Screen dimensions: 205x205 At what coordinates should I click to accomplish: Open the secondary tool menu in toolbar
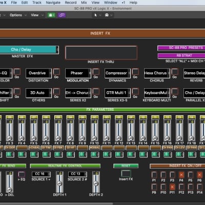(x=108, y=15)
